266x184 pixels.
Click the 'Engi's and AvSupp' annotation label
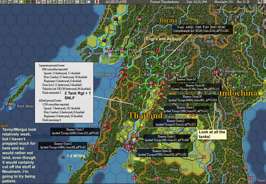point(164,39)
